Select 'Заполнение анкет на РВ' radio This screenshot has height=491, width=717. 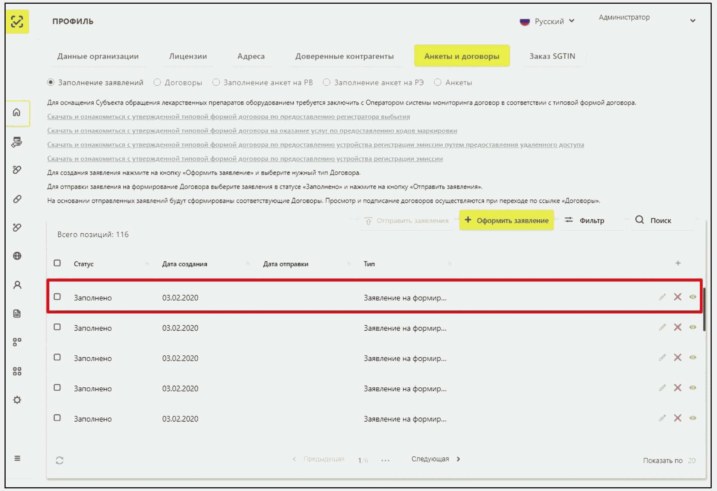(216, 82)
